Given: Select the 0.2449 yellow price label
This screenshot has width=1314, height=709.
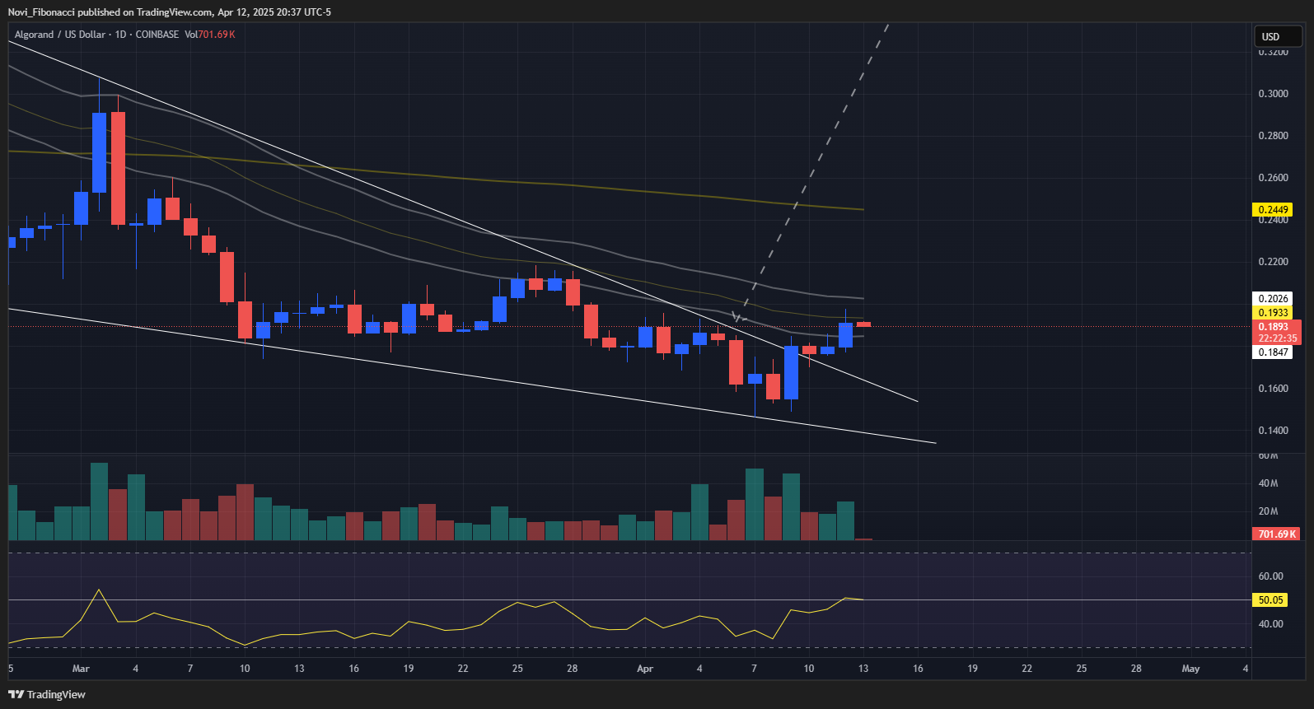Looking at the screenshot, I should click(x=1273, y=210).
